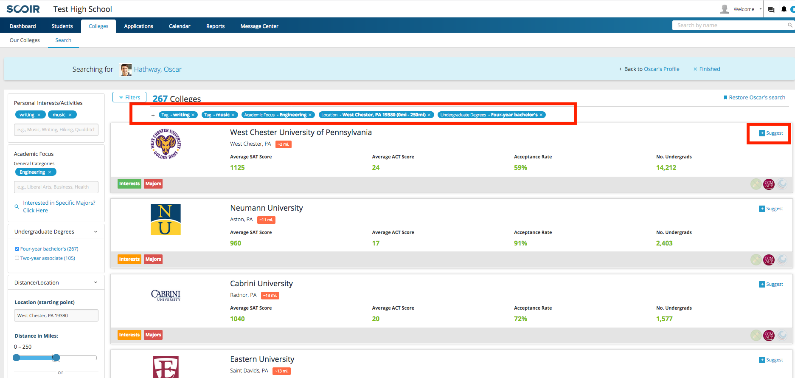Uncheck Four-year bachelor's (267) checkbox

(x=17, y=249)
